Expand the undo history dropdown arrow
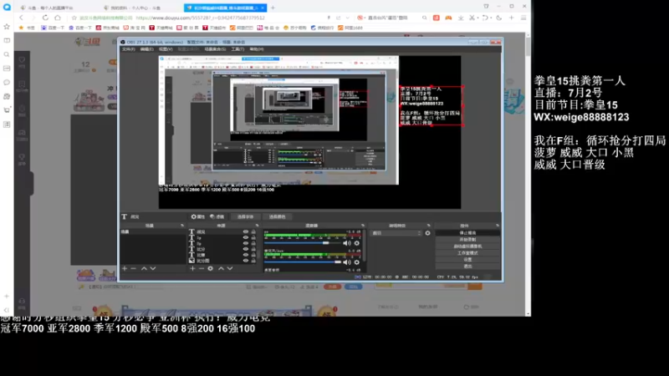Image resolution: width=669 pixels, height=376 pixels. (491, 18)
